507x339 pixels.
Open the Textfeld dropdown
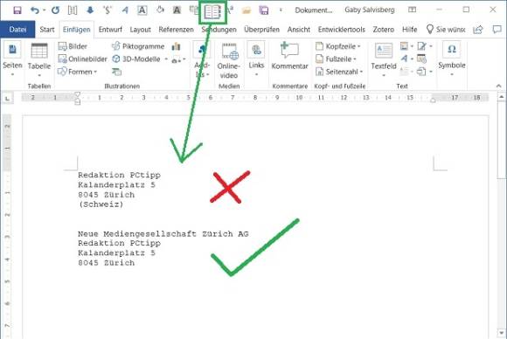[x=384, y=60]
